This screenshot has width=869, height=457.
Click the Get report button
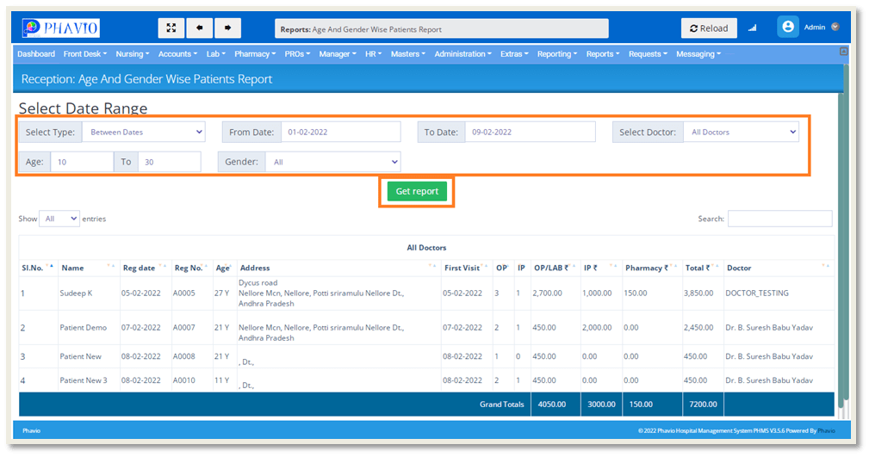[417, 191]
